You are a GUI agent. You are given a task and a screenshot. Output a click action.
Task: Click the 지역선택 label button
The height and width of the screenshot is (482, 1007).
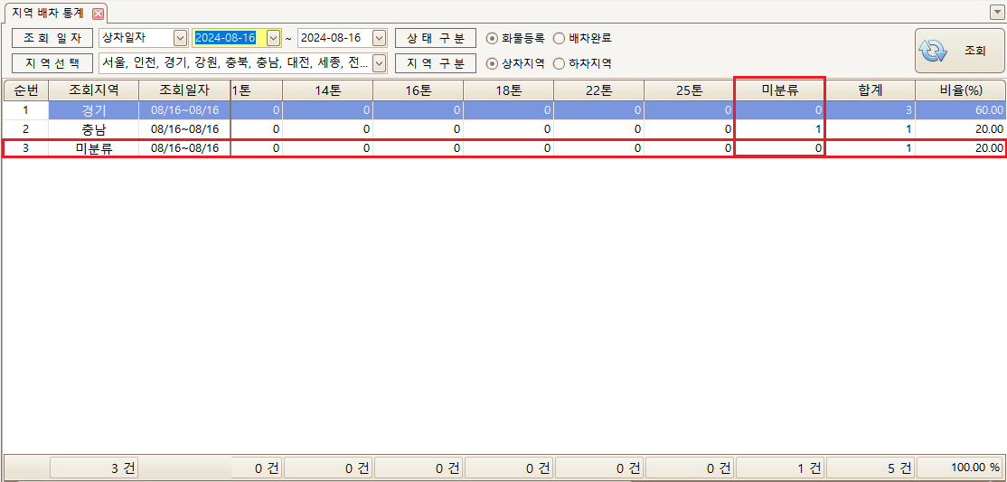(x=52, y=63)
